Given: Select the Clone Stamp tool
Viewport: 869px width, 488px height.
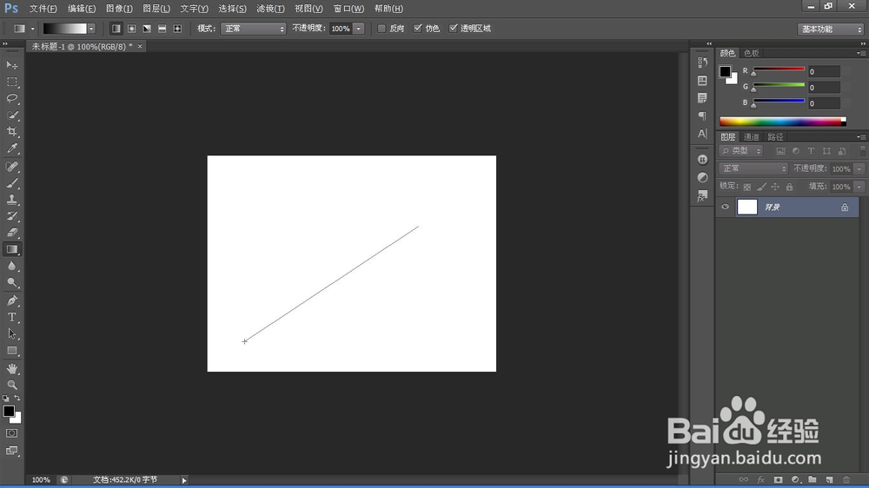Looking at the screenshot, I should pyautogui.click(x=11, y=200).
